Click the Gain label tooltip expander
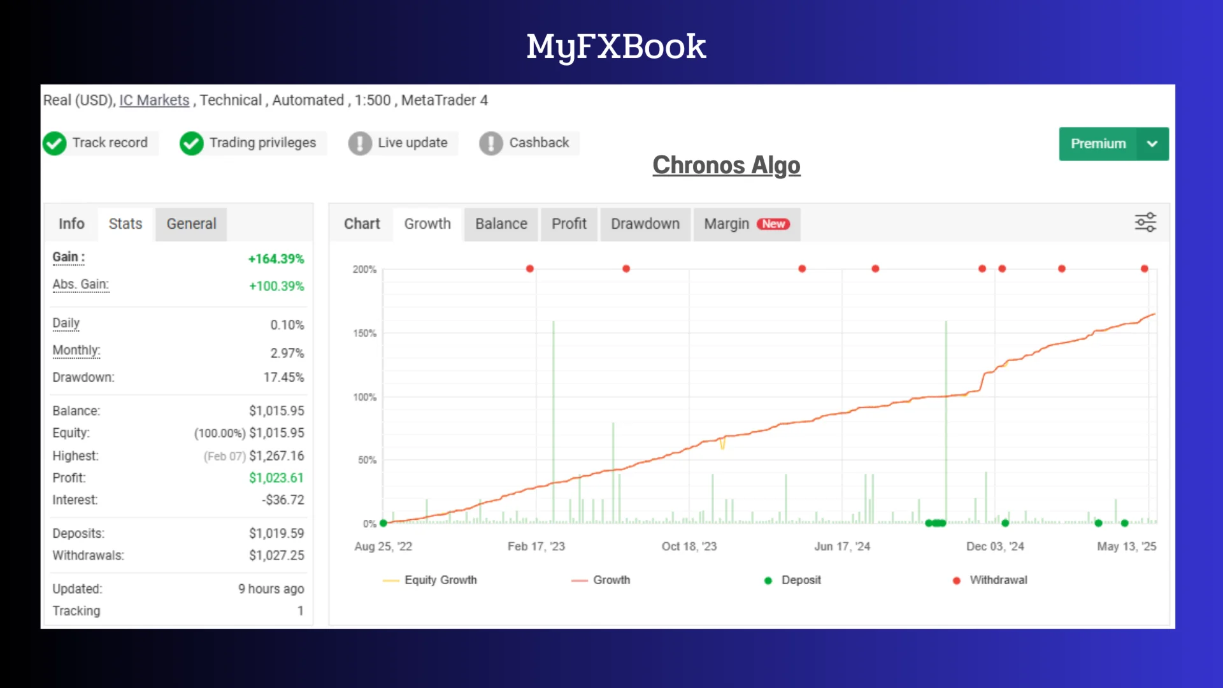This screenshot has height=688, width=1223. tap(68, 257)
